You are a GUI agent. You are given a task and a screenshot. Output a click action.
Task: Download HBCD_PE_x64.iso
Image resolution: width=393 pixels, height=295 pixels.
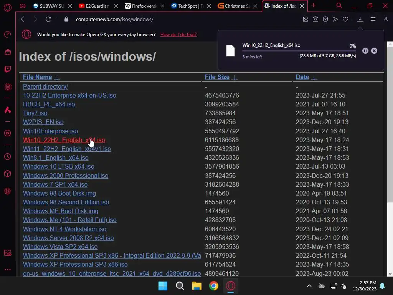click(x=49, y=104)
